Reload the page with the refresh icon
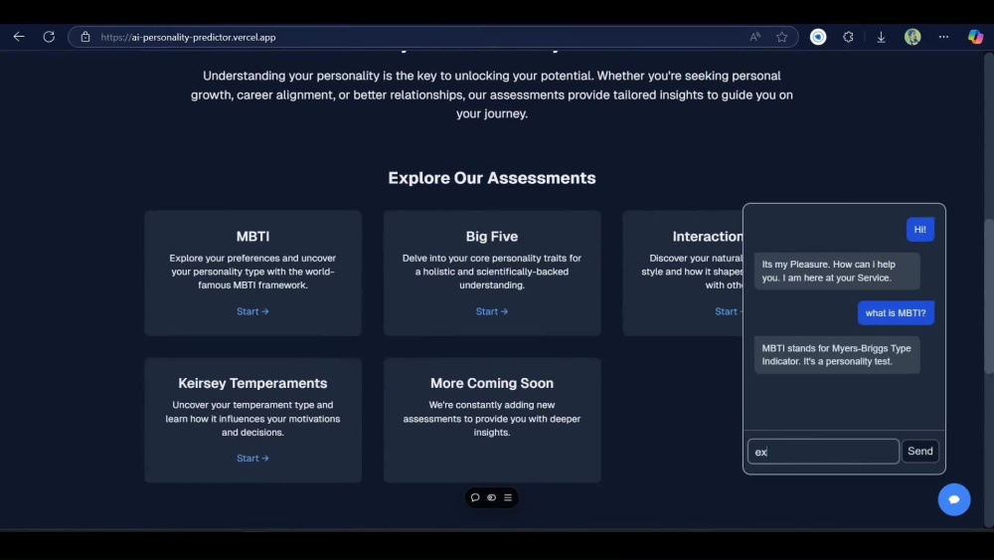Viewport: 994px width, 560px height. pyautogui.click(x=49, y=37)
